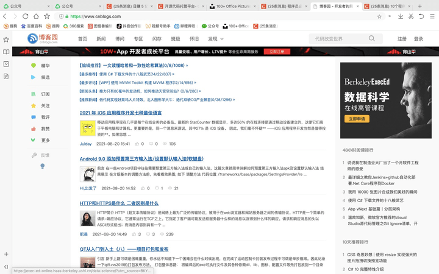Click the star icon beside home button
Viewport: 439px width, 274px height.
click(x=47, y=16)
